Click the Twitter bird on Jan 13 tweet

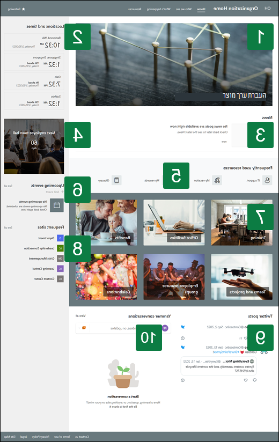[183, 347]
